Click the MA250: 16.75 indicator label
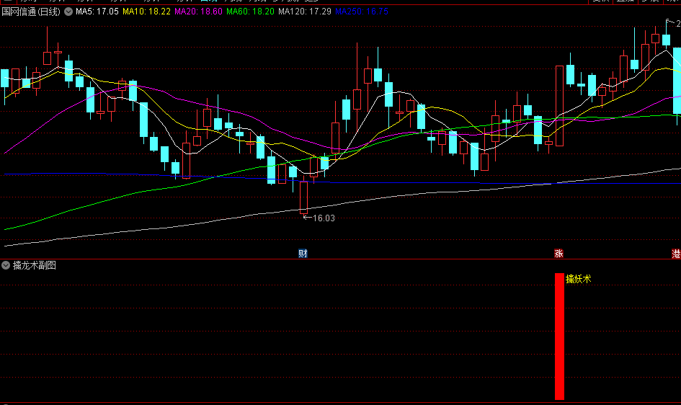681x405 pixels. click(x=362, y=12)
